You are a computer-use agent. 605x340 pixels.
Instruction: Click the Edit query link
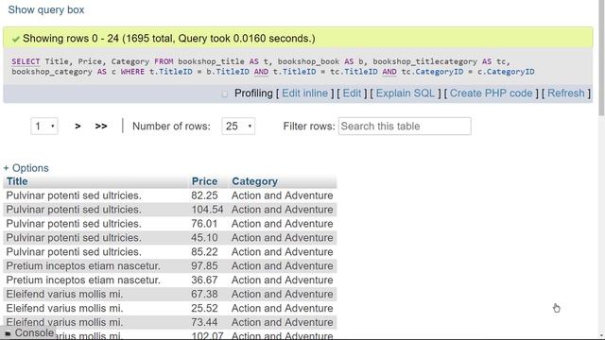(x=352, y=93)
